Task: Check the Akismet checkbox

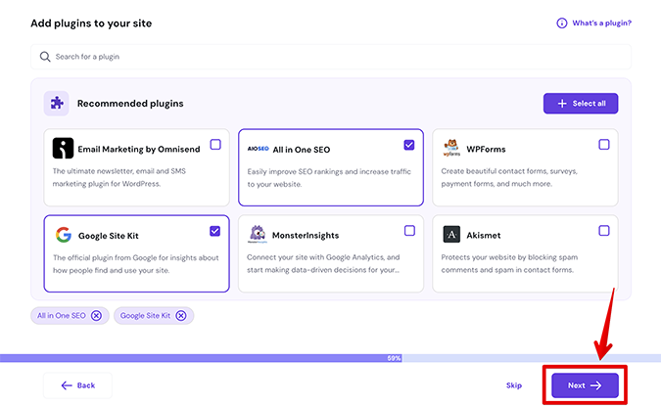Action: [x=604, y=230]
